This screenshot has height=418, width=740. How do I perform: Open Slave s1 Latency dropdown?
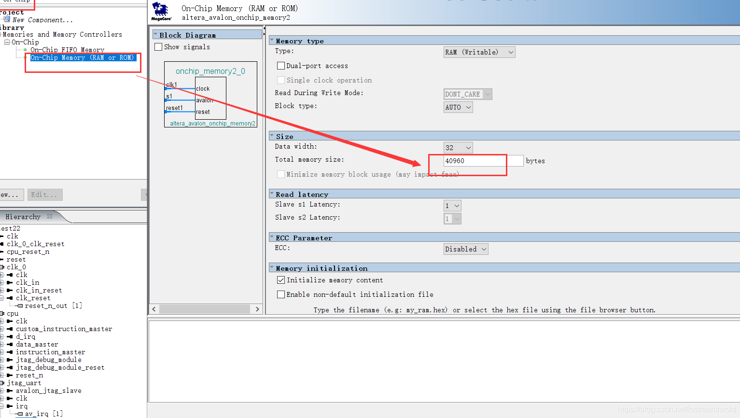pos(452,206)
